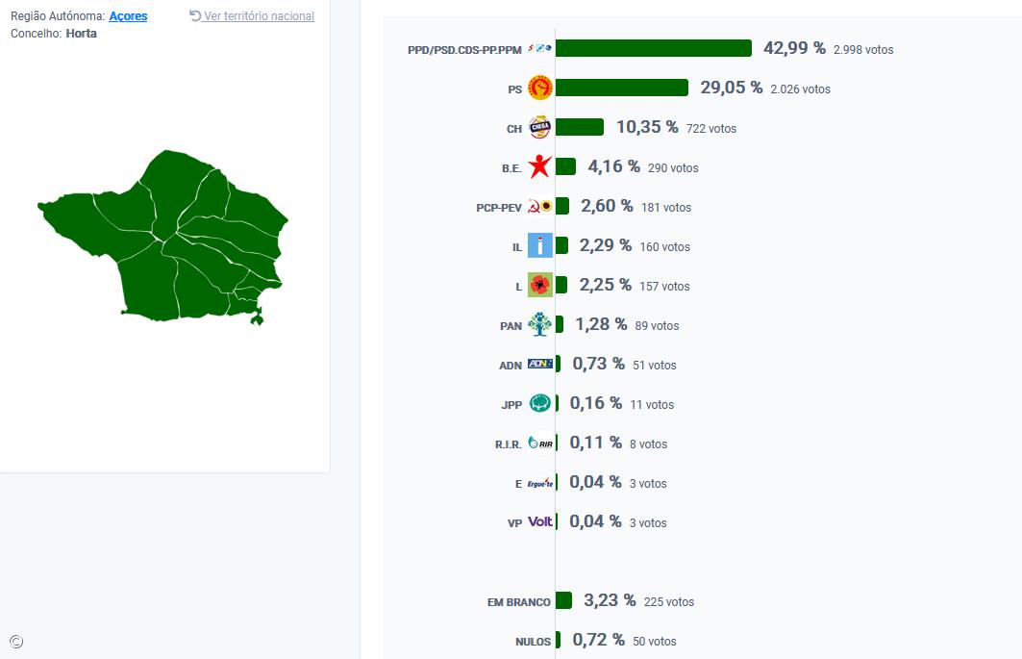Click the Volt party logo
1022x659 pixels.
pyautogui.click(x=540, y=520)
